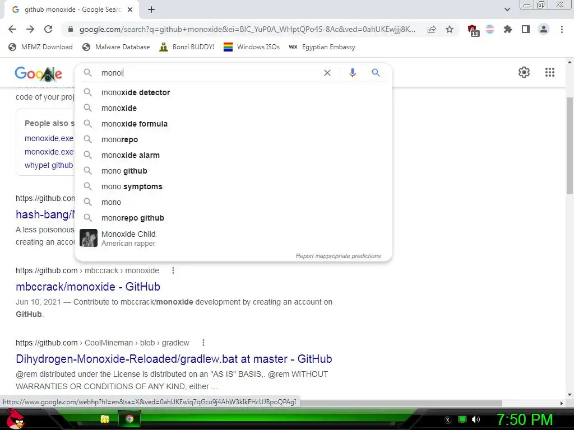Image resolution: width=574 pixels, height=430 pixels.
Task: Show hidden tray icons arrow
Action: click(448, 420)
